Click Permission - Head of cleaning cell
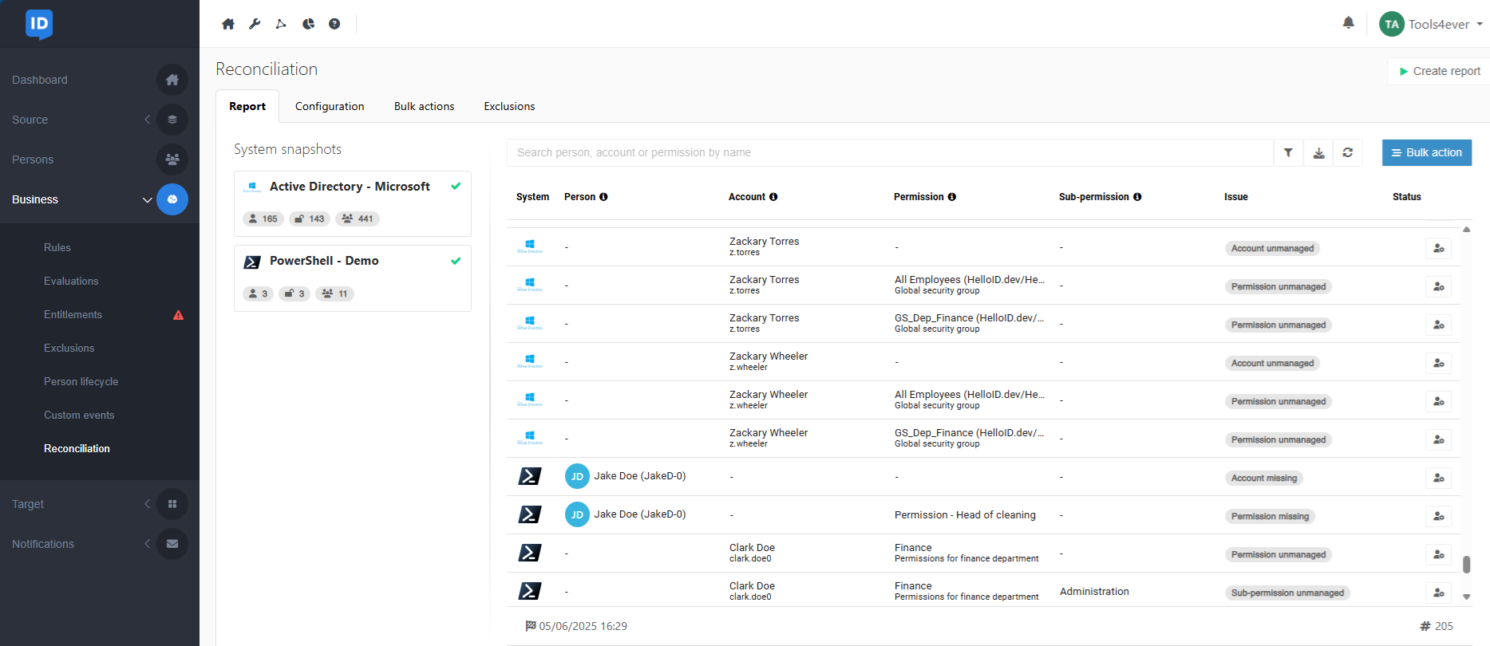 [x=965, y=515]
